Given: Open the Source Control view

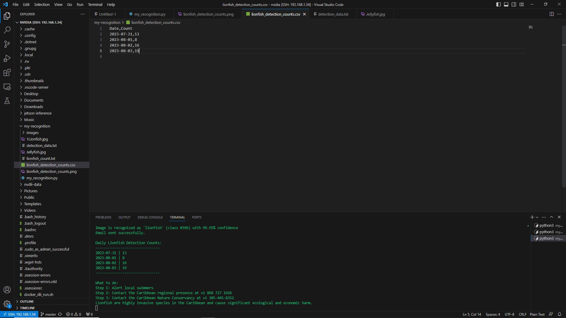Looking at the screenshot, I should [7, 44].
